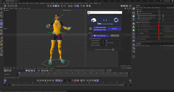Toggle the coordinate system icon beside Z axis

(x=16, y=6)
